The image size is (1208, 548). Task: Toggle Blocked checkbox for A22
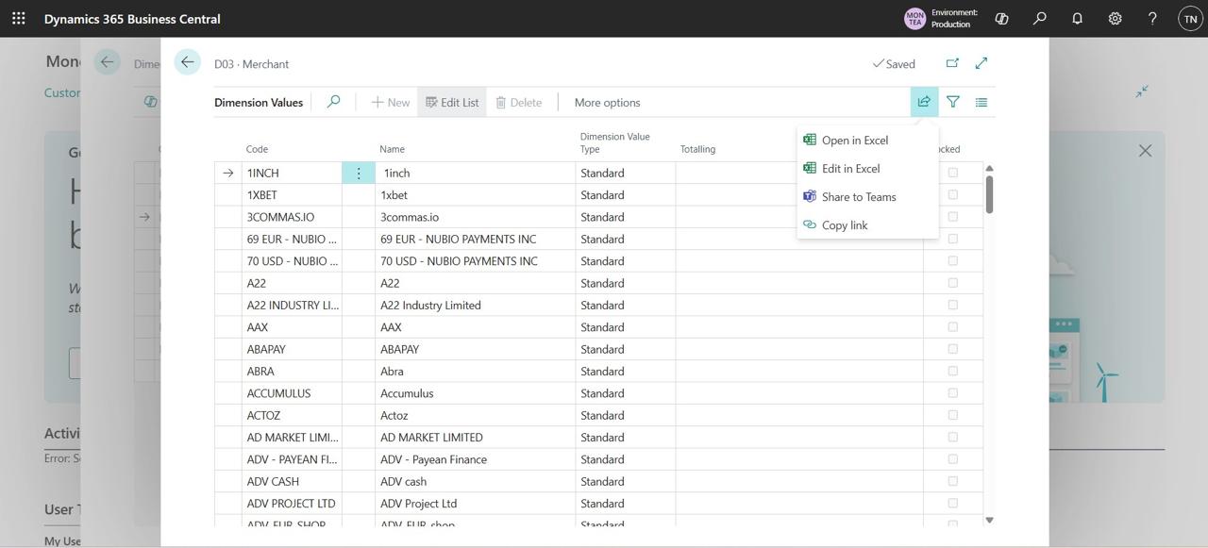point(952,283)
